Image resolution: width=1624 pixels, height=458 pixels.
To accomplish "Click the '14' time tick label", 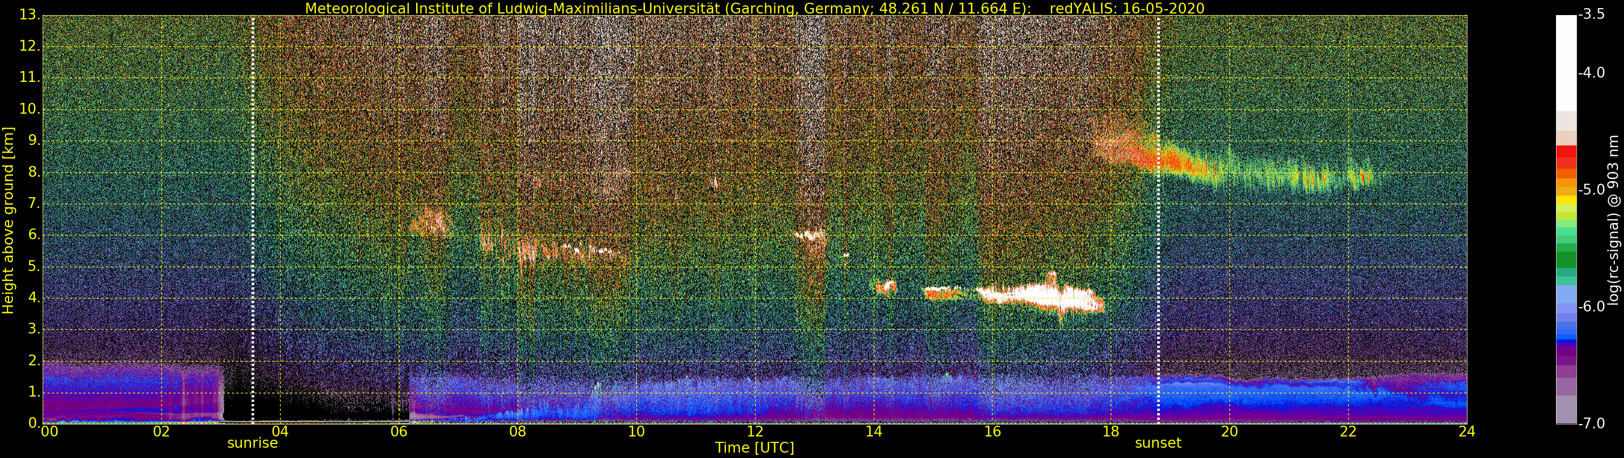I will pyautogui.click(x=873, y=432).
